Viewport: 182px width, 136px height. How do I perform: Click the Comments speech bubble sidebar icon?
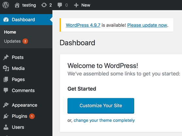[6, 90]
